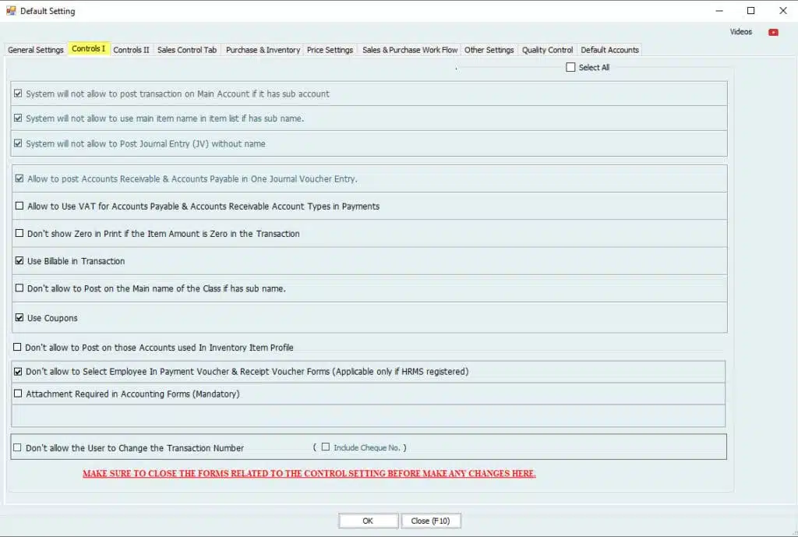Toggle Don't allow User to Change Transaction Number

(17, 448)
